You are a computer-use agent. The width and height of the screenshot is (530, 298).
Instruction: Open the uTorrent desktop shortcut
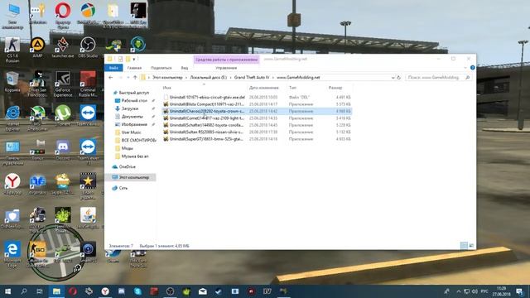63,116
